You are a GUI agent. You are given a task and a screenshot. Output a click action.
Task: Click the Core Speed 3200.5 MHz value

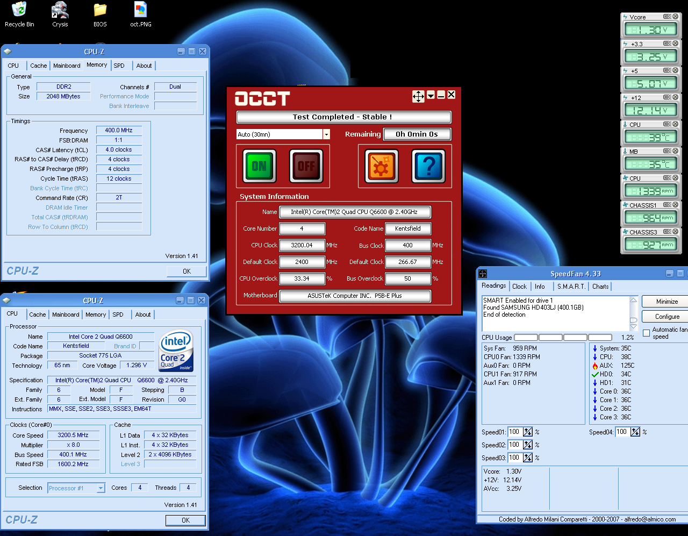click(x=73, y=435)
